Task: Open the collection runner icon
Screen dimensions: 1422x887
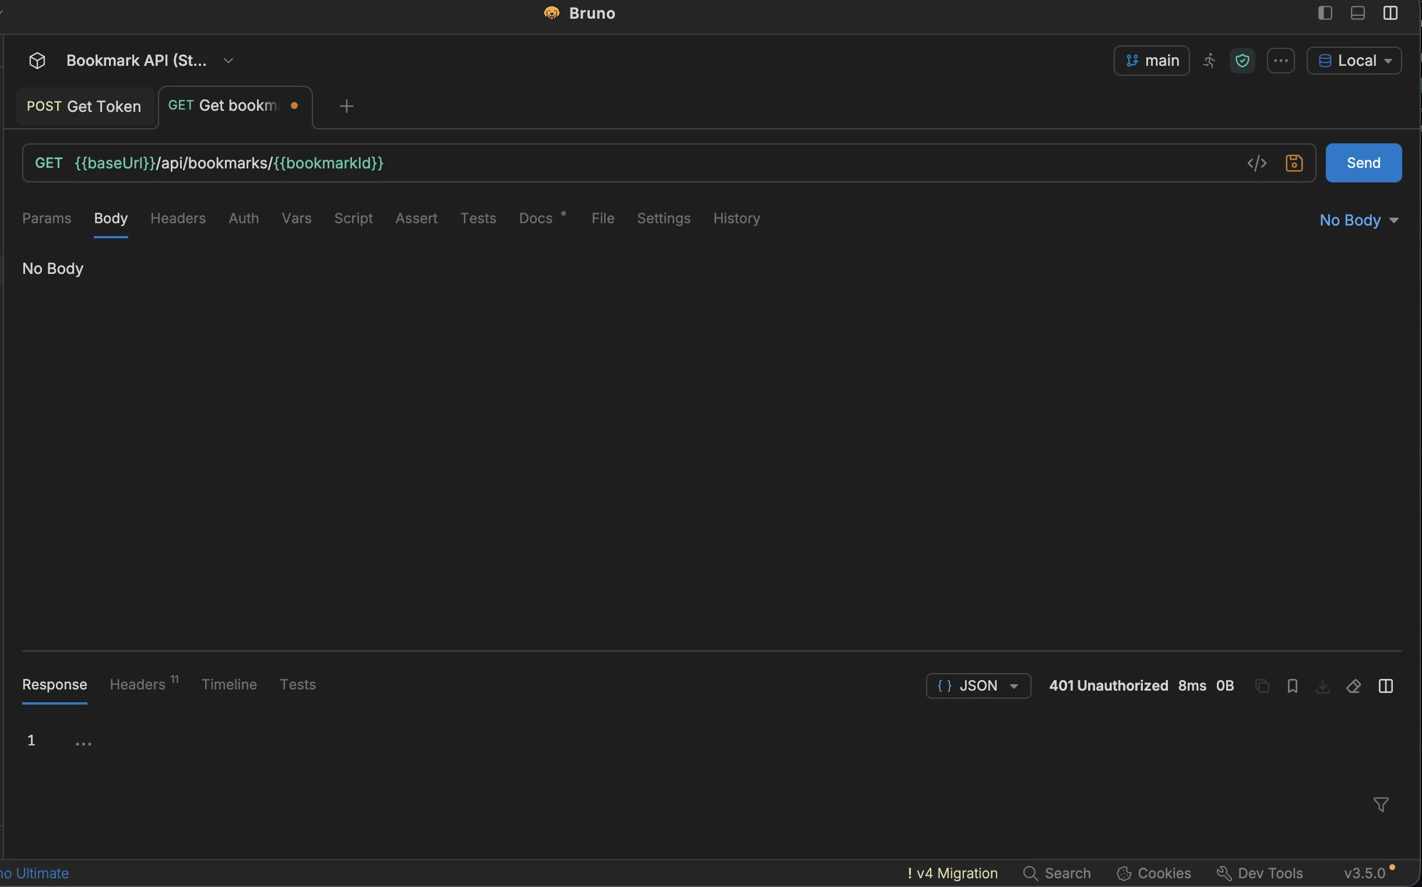Action: (1209, 61)
